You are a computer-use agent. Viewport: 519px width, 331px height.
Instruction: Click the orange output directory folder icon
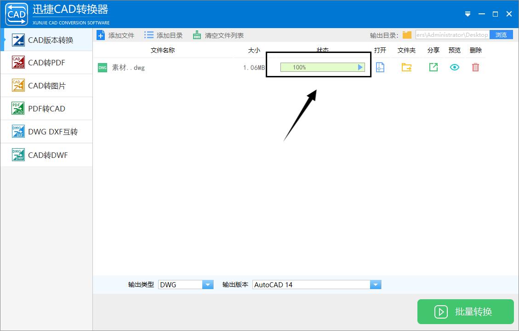click(407, 34)
